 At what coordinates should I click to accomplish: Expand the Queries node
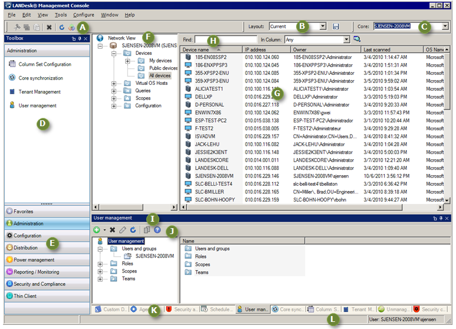point(114,91)
